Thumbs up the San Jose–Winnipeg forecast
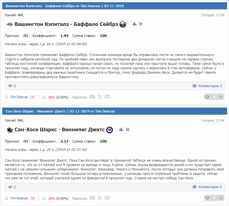 (220, 198)
